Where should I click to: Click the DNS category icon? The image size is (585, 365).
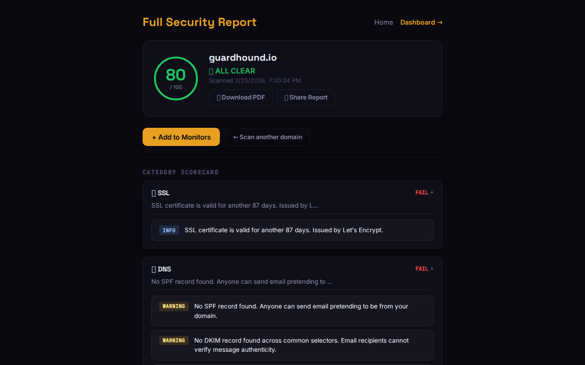pyautogui.click(x=154, y=269)
